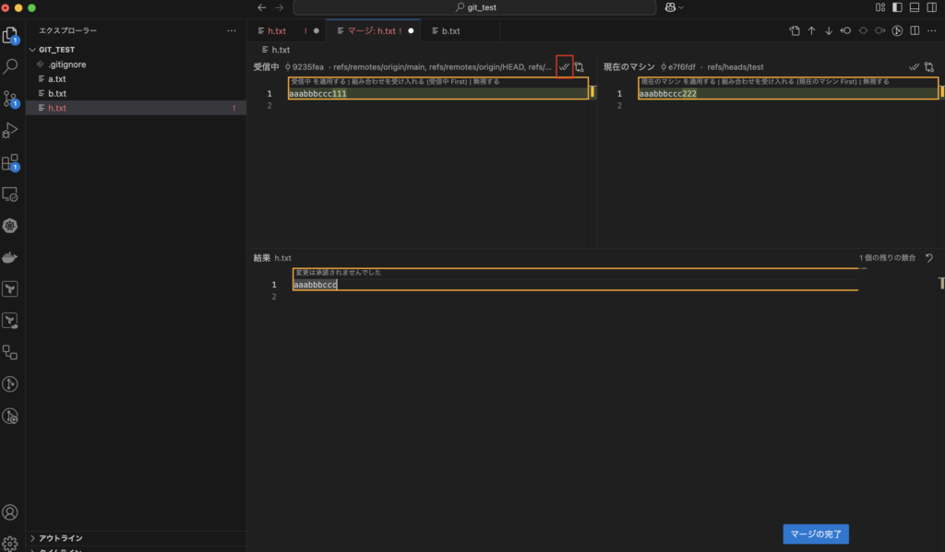Click the circled git-branch icon in editor toolbar
The image size is (945, 552).
(897, 30)
